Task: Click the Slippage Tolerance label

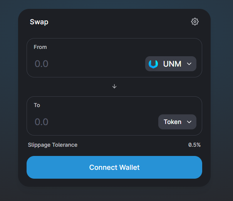Action: coord(53,145)
